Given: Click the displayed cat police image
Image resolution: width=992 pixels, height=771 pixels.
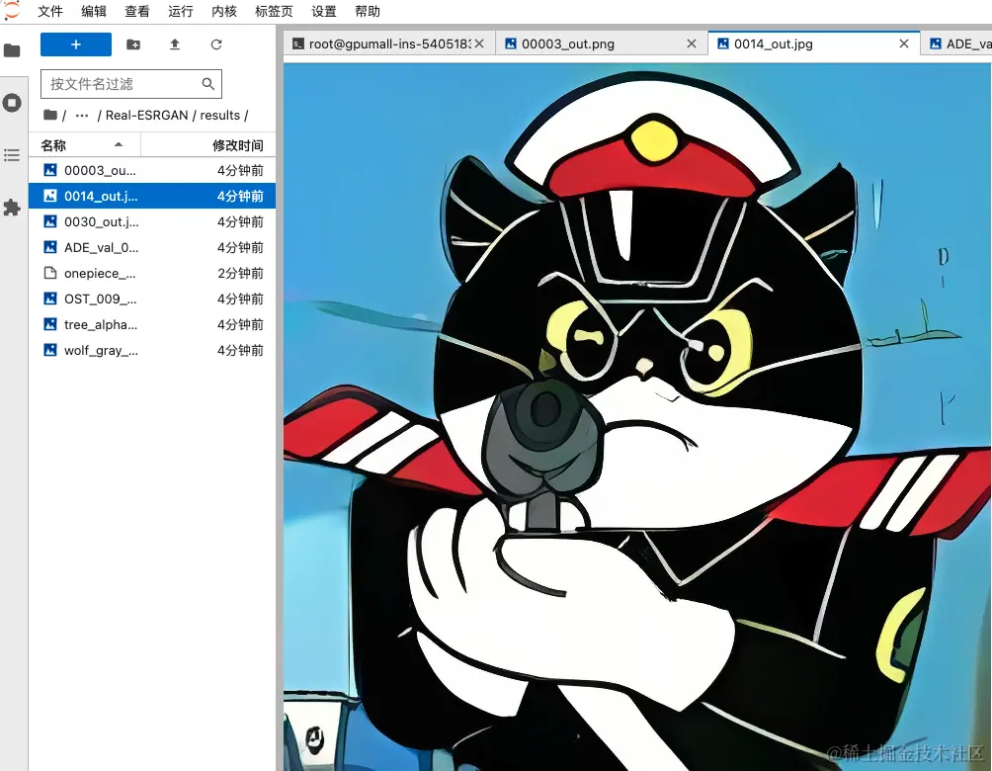Looking at the screenshot, I should [x=637, y=417].
